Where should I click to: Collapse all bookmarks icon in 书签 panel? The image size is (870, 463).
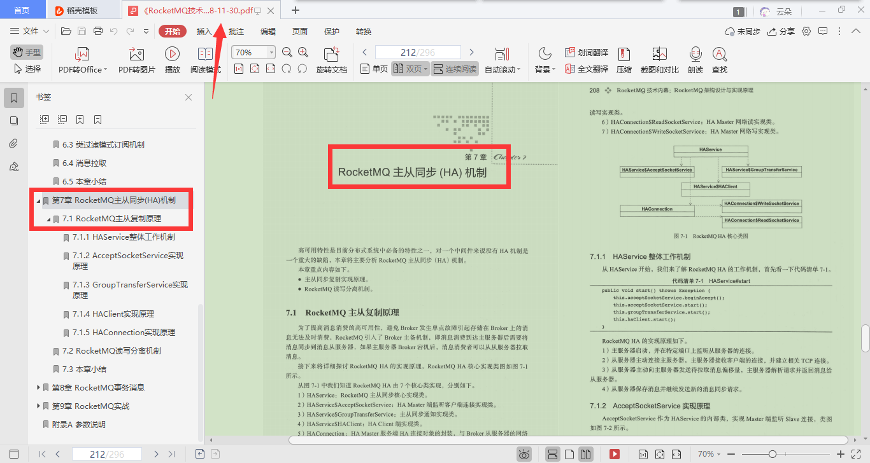pyautogui.click(x=62, y=119)
